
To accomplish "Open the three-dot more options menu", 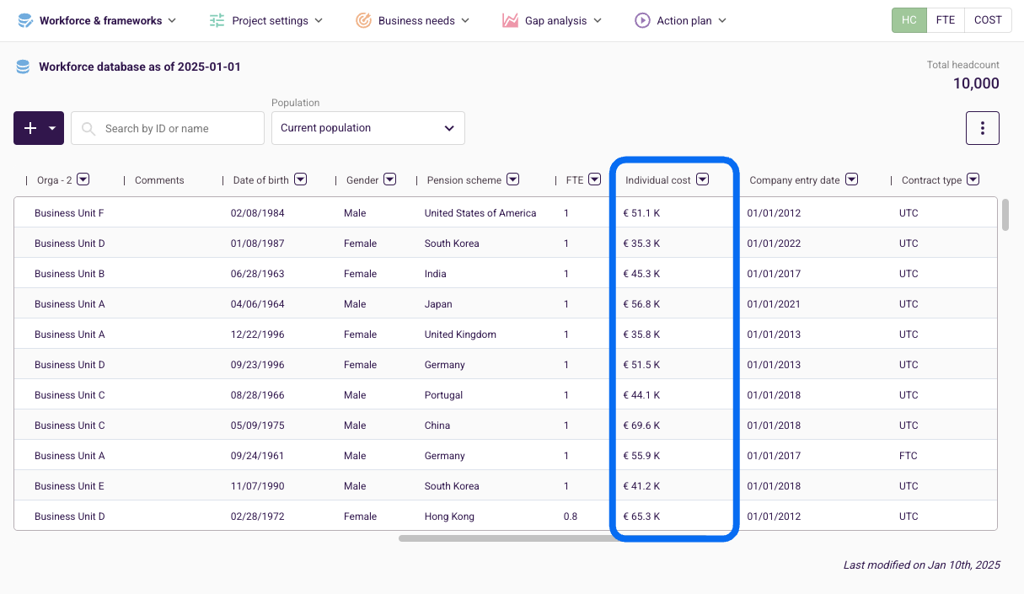I will (982, 128).
